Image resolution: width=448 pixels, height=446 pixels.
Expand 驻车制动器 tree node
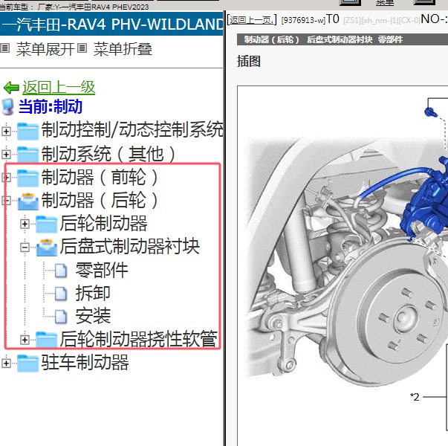[6, 363]
